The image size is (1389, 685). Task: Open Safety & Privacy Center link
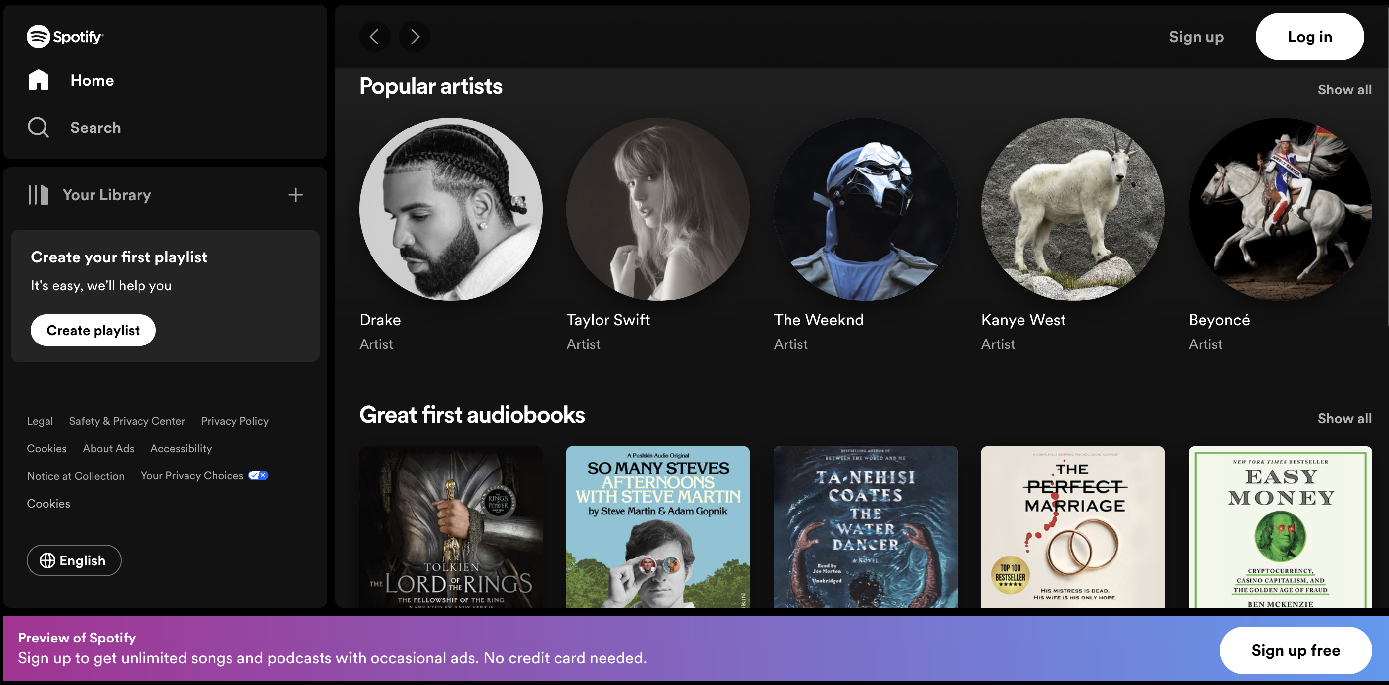127,421
